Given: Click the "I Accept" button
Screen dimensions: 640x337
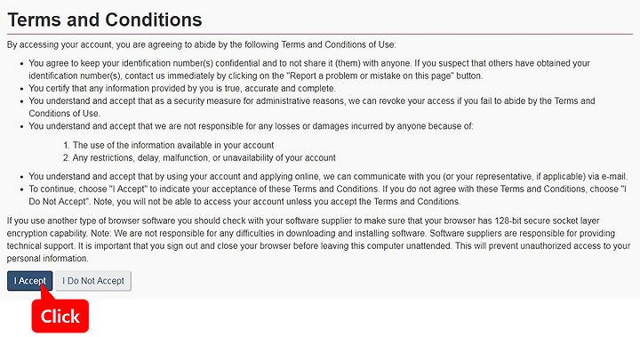Looking at the screenshot, I should click(x=30, y=281).
